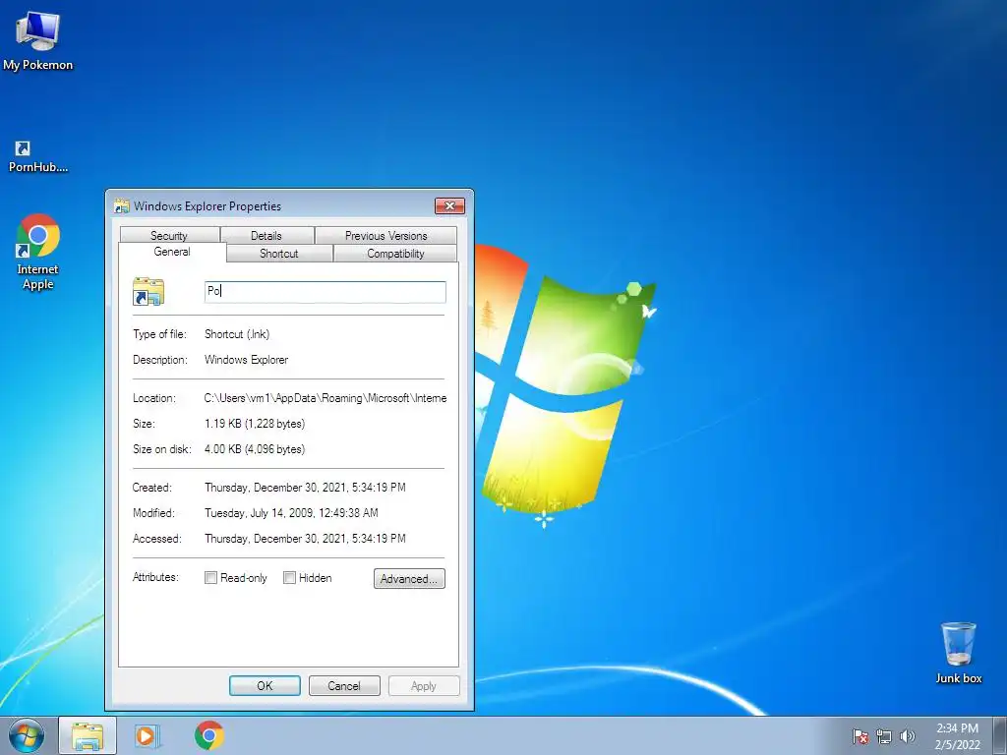This screenshot has width=1007, height=755.
Task: Launch Google Chrome from the taskbar
Action: point(209,735)
